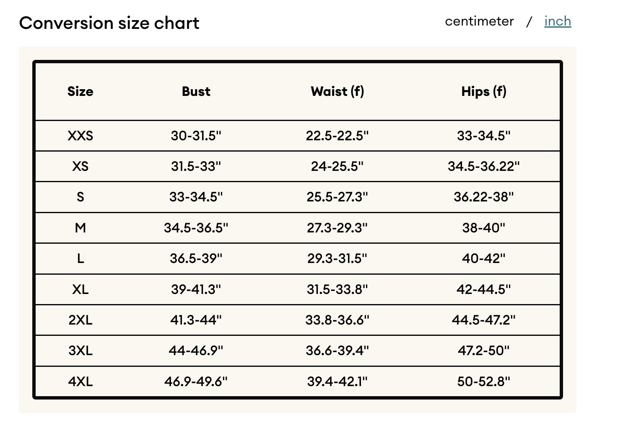The width and height of the screenshot is (623, 428).
Task: Select the Waist (f) column header
Action: [x=337, y=91]
